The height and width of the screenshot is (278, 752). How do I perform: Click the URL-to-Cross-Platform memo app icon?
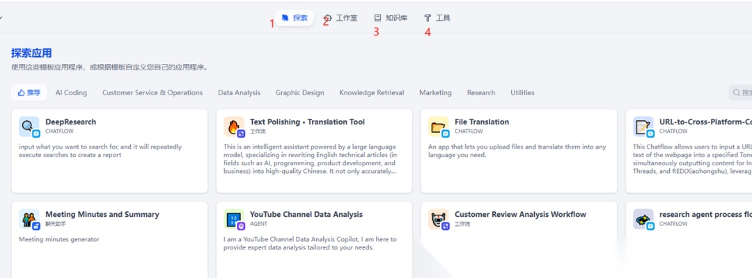click(643, 126)
